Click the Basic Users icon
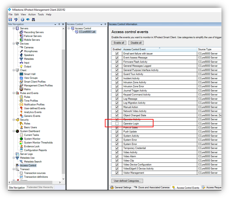This screenshot has height=198, width=229. (21, 127)
